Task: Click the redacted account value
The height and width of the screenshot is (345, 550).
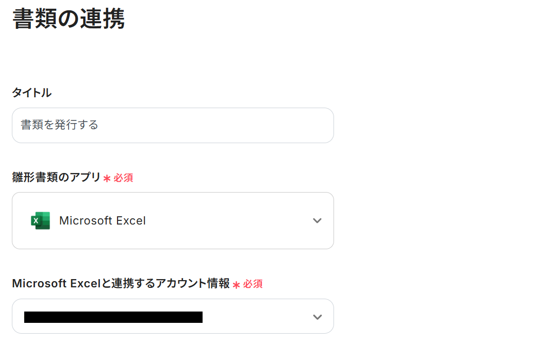Action: tap(113, 317)
